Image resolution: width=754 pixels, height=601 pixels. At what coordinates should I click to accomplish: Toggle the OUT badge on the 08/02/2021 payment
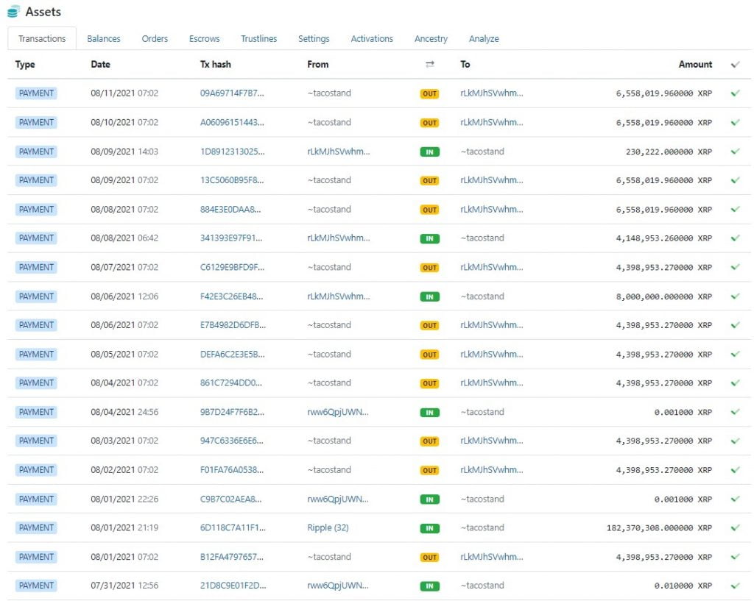429,470
